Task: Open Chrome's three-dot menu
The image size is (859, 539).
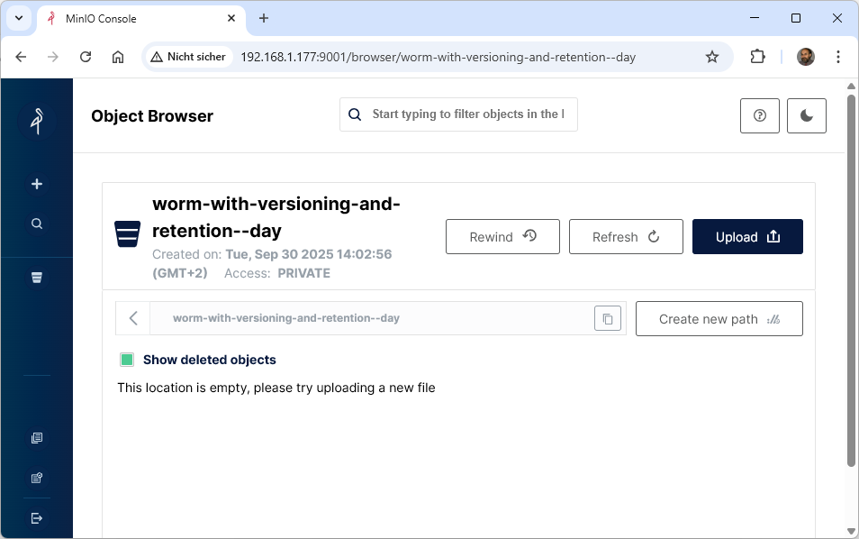Action: tap(838, 57)
